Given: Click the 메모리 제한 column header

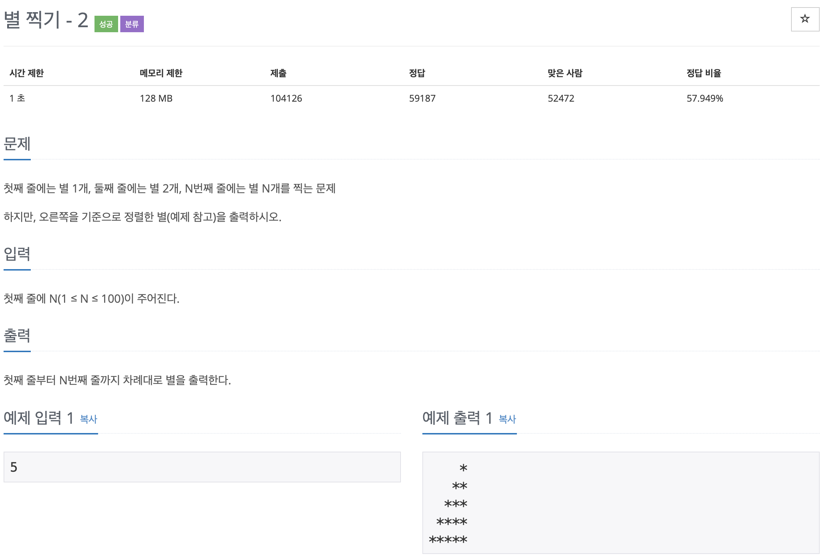Looking at the screenshot, I should (161, 73).
